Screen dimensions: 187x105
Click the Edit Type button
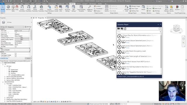[x=28, y=27]
